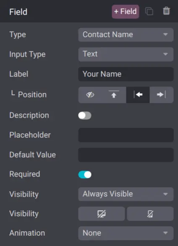Disable the Required toggle
Viewport: 178px width, 246px height.
85,175
